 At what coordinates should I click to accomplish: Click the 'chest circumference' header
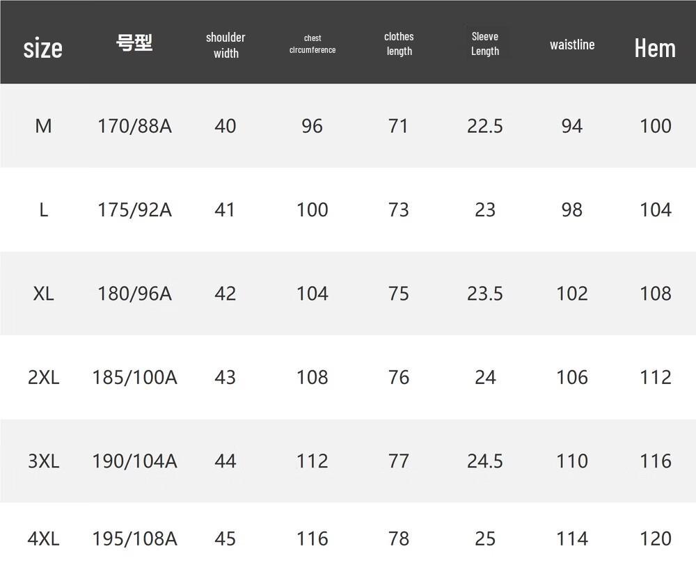coord(313,44)
